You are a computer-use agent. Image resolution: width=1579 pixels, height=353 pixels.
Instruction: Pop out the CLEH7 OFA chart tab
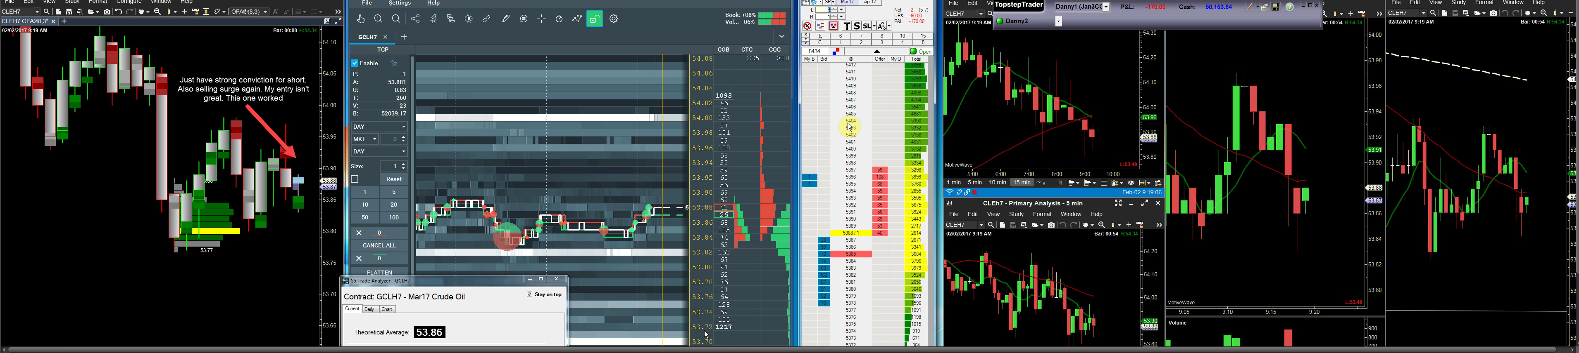point(327,21)
